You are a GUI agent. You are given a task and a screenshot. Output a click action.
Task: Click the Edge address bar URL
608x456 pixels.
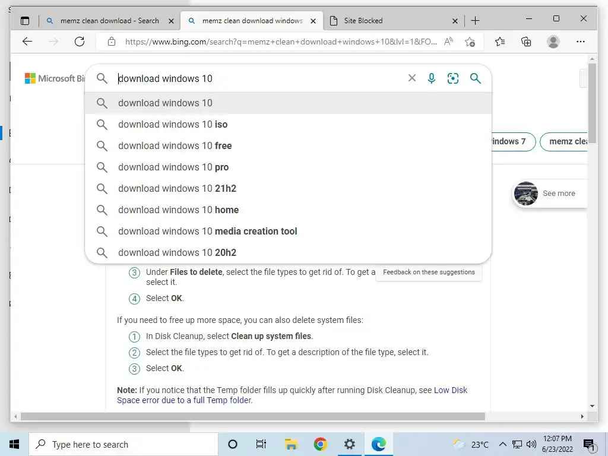[x=281, y=42]
